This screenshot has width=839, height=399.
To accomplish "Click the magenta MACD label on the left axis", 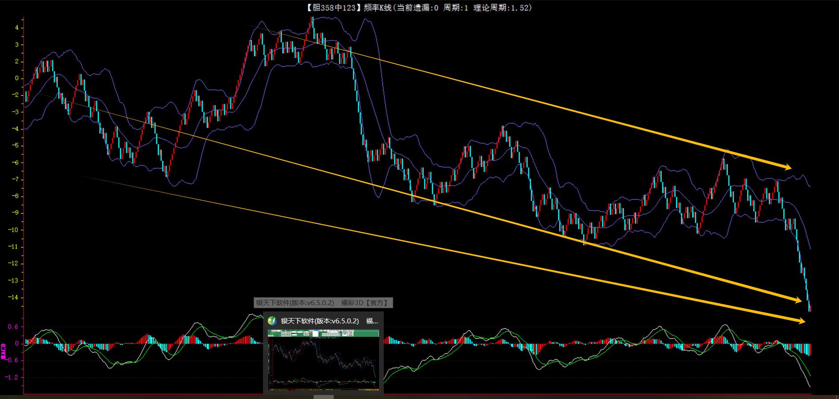I will (4, 351).
